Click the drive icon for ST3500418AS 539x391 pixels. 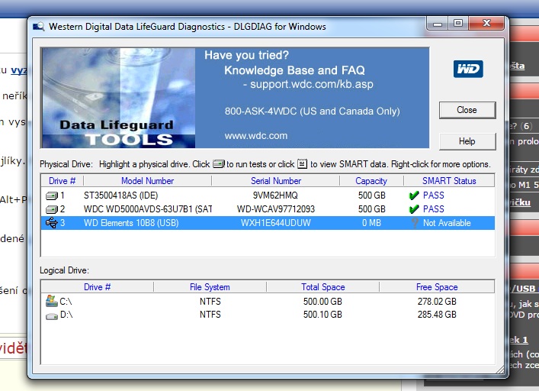click(x=52, y=195)
